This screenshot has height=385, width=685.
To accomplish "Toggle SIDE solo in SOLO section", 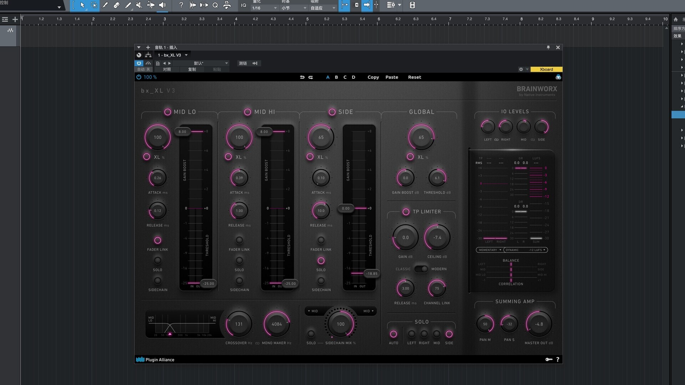I will (449, 334).
